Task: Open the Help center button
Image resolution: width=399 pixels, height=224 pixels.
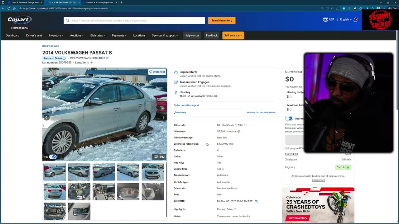Action: 192,35
